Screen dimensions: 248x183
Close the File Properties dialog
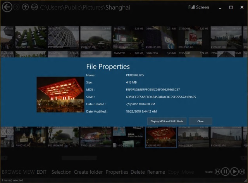(x=200, y=121)
